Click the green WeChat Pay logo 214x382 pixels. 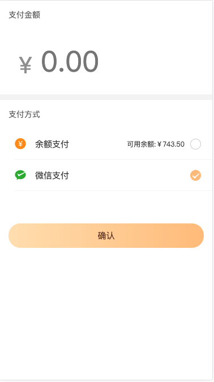click(x=20, y=175)
